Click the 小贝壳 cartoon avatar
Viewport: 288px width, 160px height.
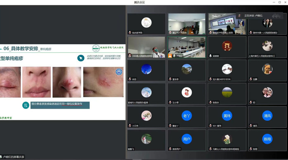[146, 116]
